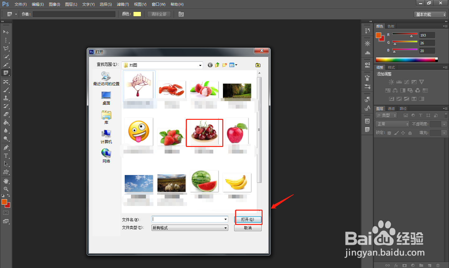449x268 pixels.
Task: Click the 打开(O) button
Action: 248,219
